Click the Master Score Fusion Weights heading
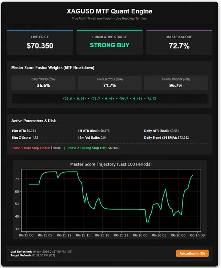This screenshot has height=268, width=221. (x=53, y=68)
